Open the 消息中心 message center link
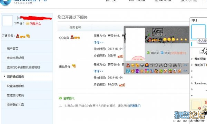Screen dimensions: 207x124 (x=36, y=23)
